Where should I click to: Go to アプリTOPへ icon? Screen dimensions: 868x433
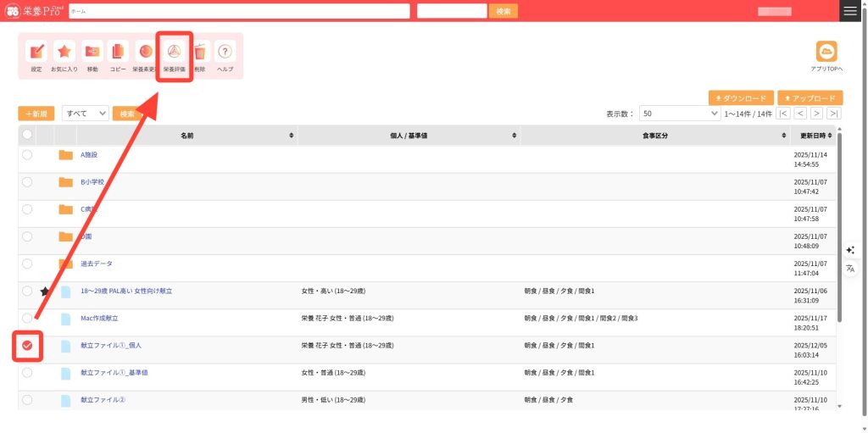point(826,53)
